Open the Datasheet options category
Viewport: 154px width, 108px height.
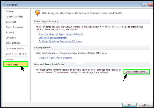11,22
